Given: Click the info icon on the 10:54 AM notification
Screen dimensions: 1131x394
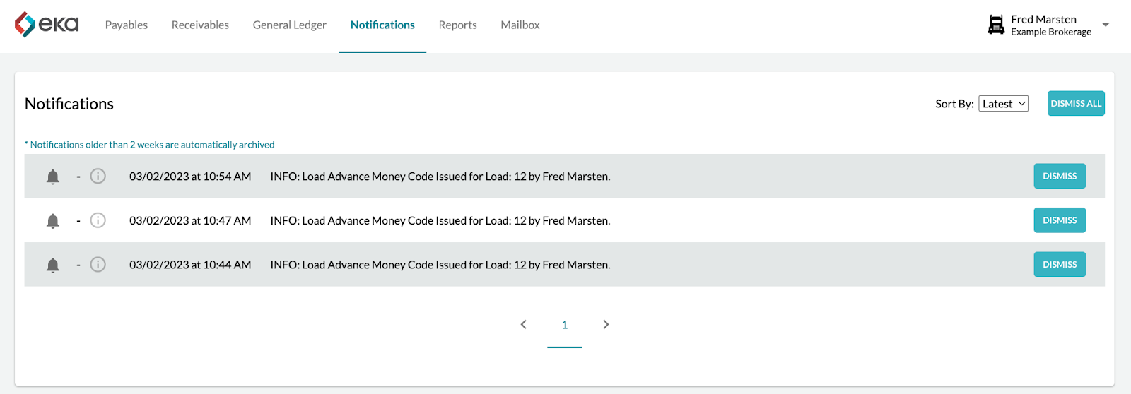Looking at the screenshot, I should click(98, 177).
